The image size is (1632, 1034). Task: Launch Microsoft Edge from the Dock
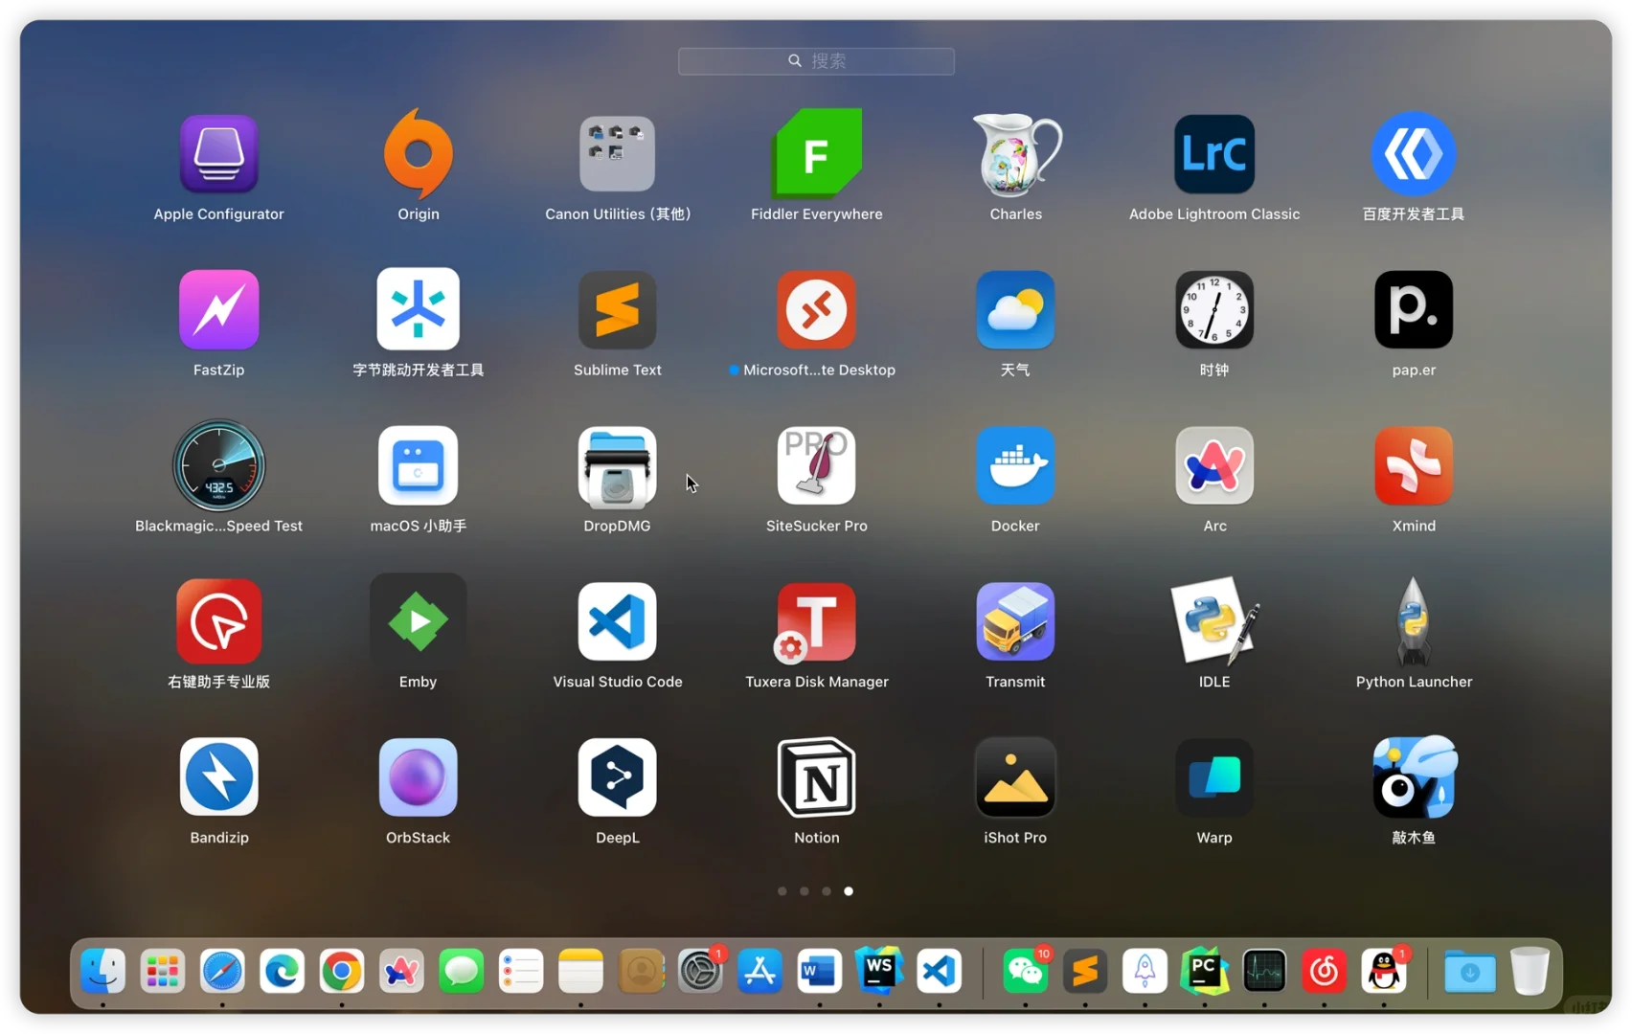(x=282, y=972)
